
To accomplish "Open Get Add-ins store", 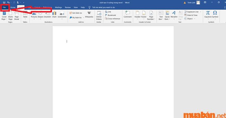I will click(x=76, y=13).
